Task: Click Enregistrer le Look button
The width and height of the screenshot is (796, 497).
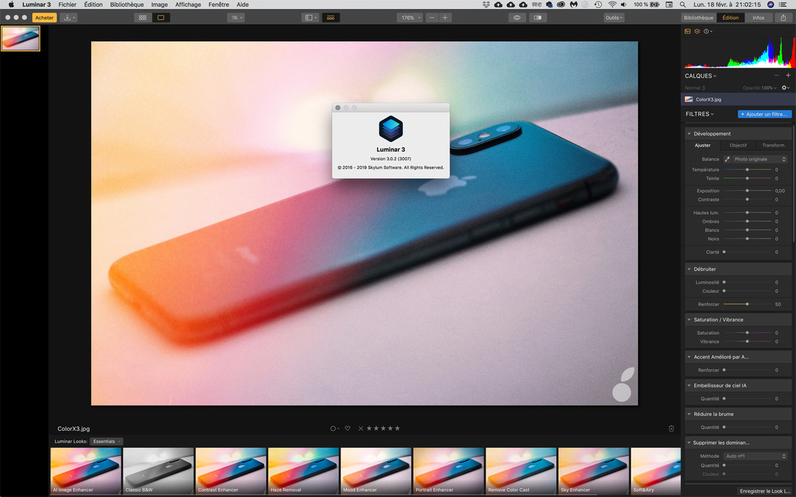Action: 765,491
